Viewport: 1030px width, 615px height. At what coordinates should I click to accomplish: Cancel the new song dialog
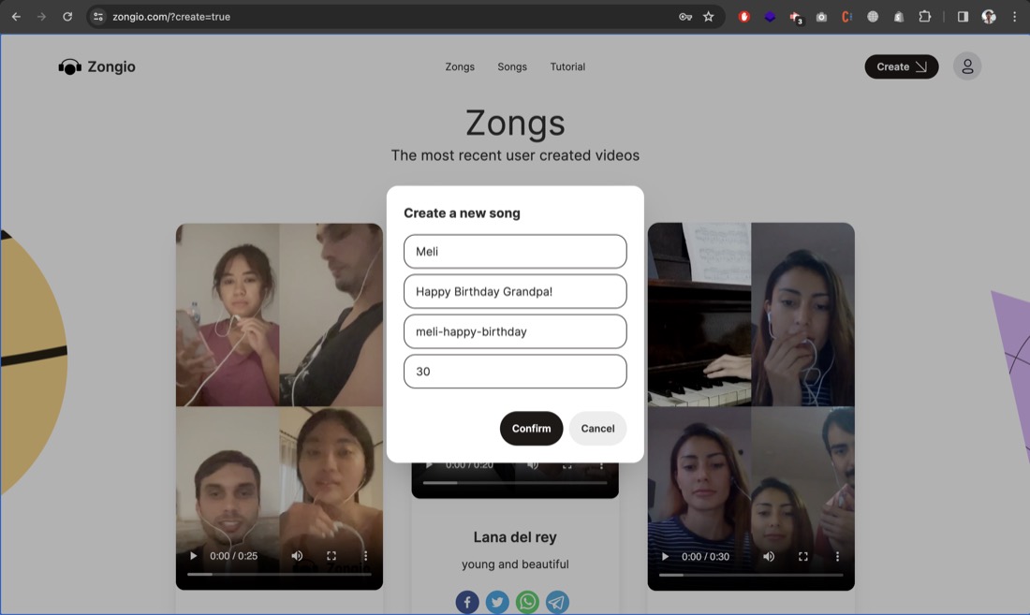coord(597,428)
